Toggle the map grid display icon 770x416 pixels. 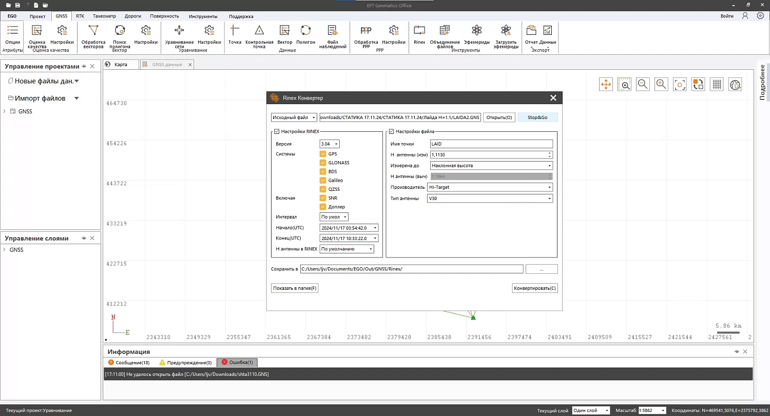tap(717, 85)
